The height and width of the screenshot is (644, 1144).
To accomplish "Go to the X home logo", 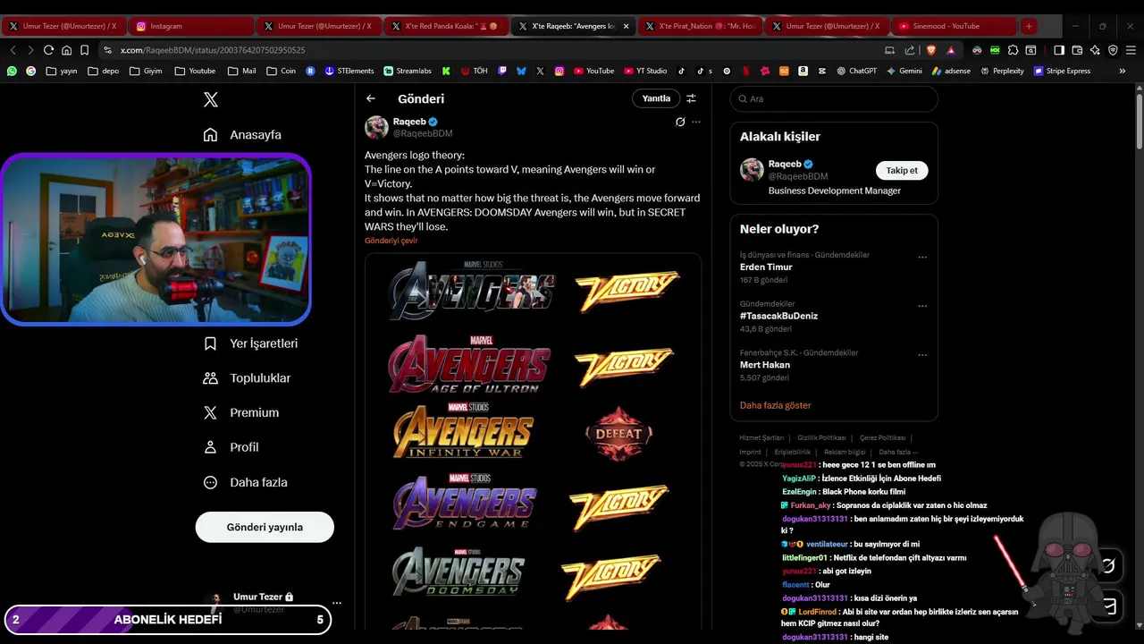I will (211, 100).
